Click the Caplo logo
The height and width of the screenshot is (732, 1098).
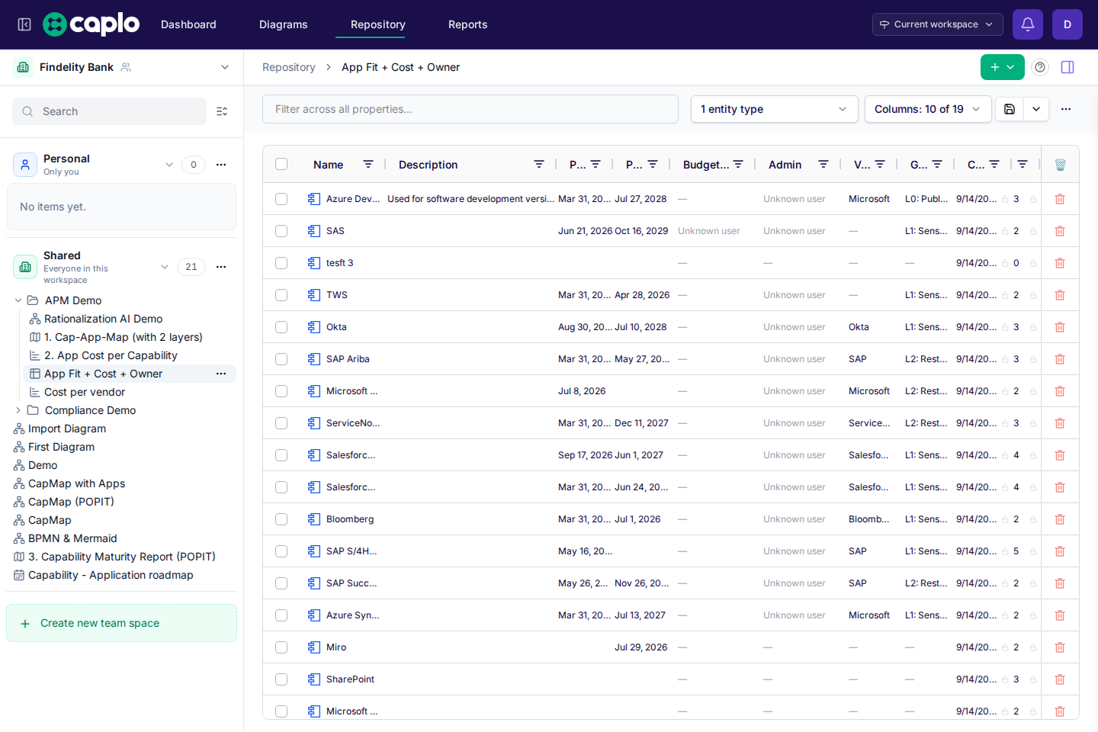pyautogui.click(x=91, y=24)
